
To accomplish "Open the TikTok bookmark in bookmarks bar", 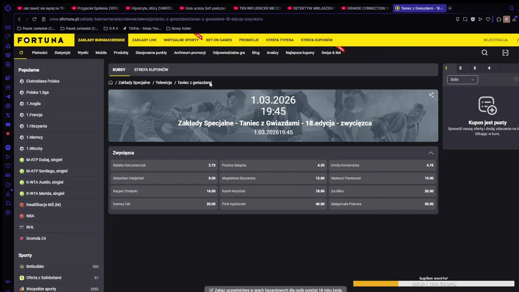I will click(x=142, y=29).
